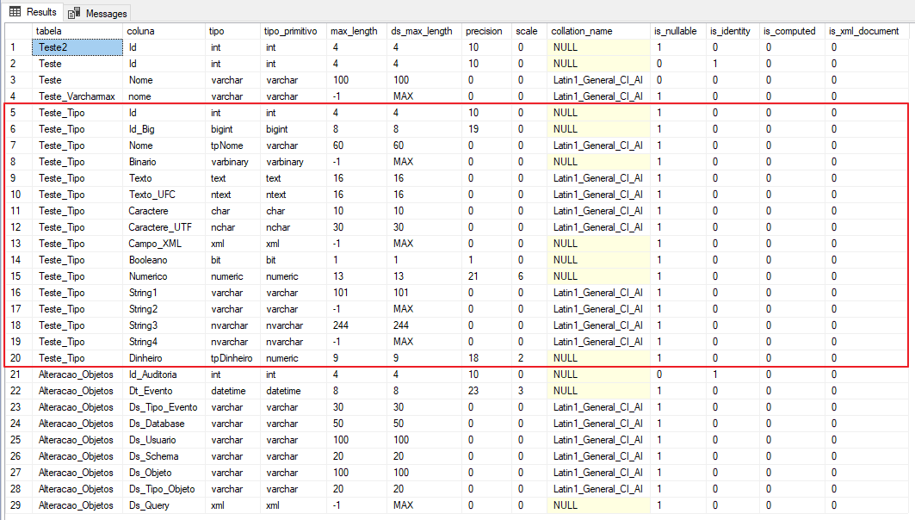Click the 'Ds_Tipo_Objeto' column cell
Screen dimensions: 915x520
tap(164, 488)
